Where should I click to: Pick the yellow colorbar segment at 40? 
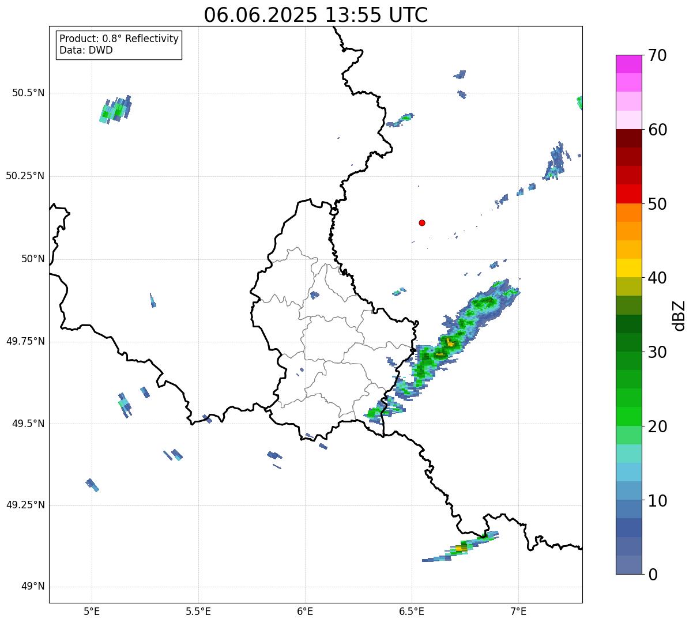[x=628, y=269]
